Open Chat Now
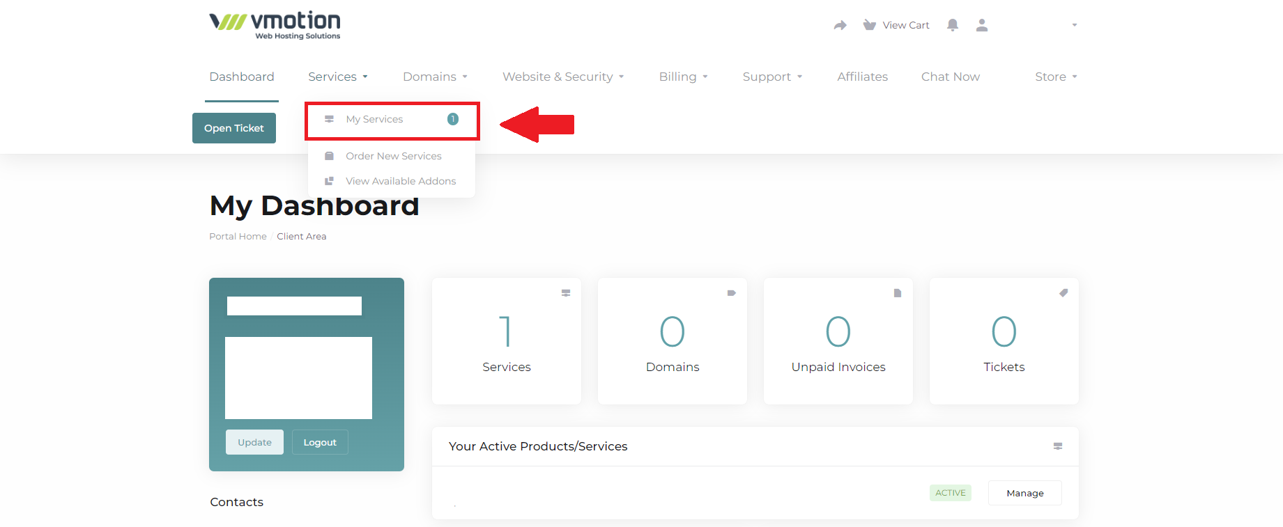The image size is (1283, 527). (951, 77)
